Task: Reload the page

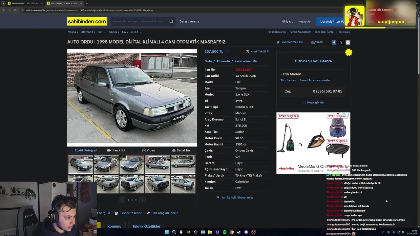Action: point(15,10)
